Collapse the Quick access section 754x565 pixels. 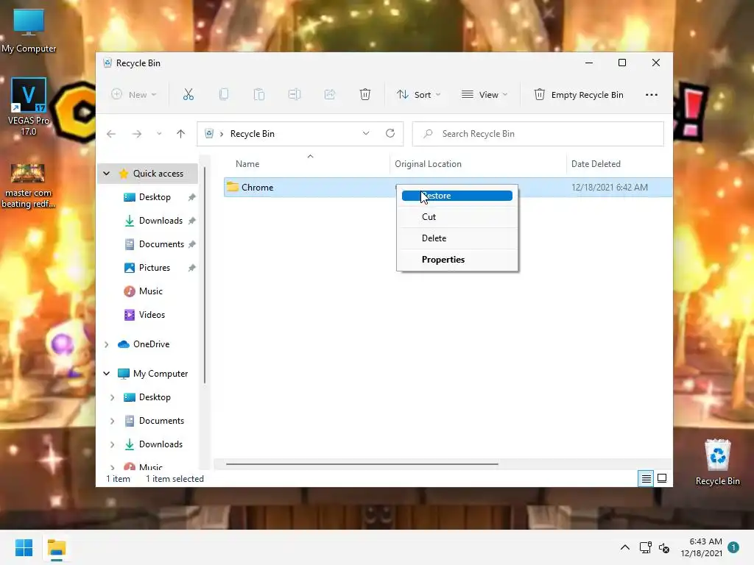(x=107, y=174)
